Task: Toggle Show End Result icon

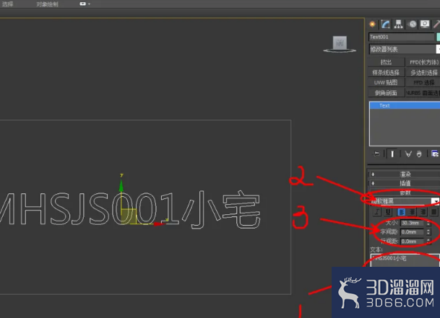Action: point(392,154)
